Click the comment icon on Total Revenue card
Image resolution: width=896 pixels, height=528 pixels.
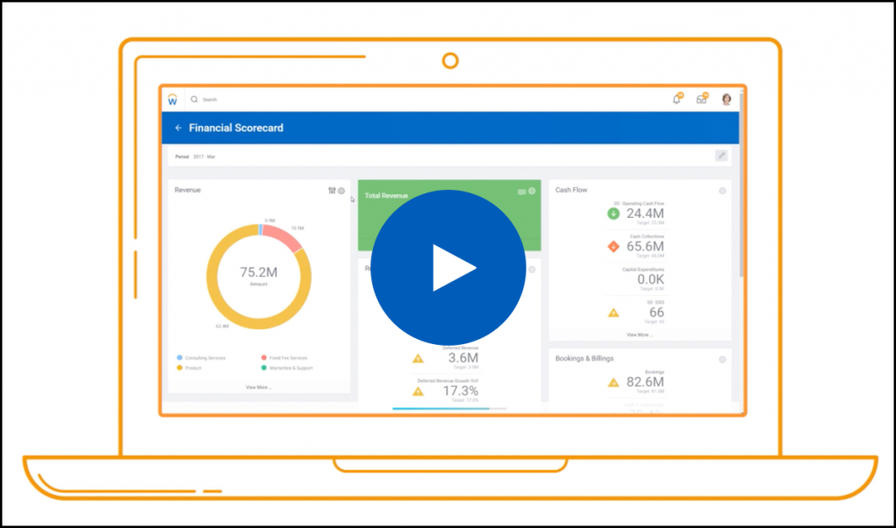521,192
